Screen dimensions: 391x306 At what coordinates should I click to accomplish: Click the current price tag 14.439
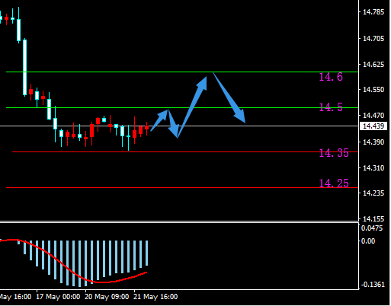(x=373, y=126)
